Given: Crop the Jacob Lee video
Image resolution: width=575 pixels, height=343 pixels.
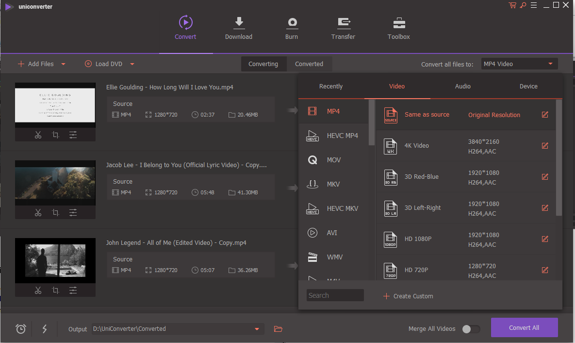Looking at the screenshot, I should point(55,213).
